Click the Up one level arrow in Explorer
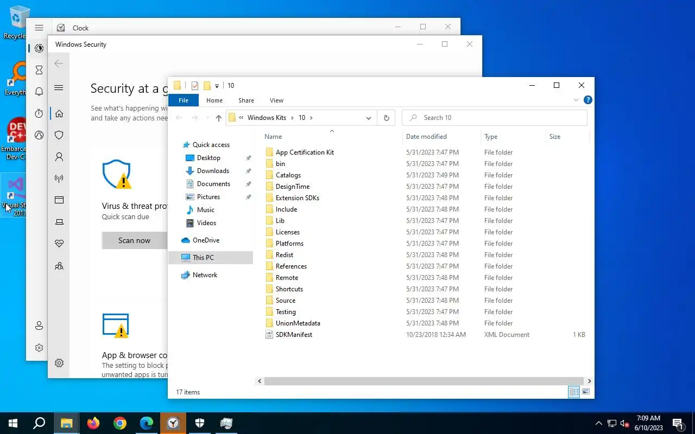 click(218, 118)
